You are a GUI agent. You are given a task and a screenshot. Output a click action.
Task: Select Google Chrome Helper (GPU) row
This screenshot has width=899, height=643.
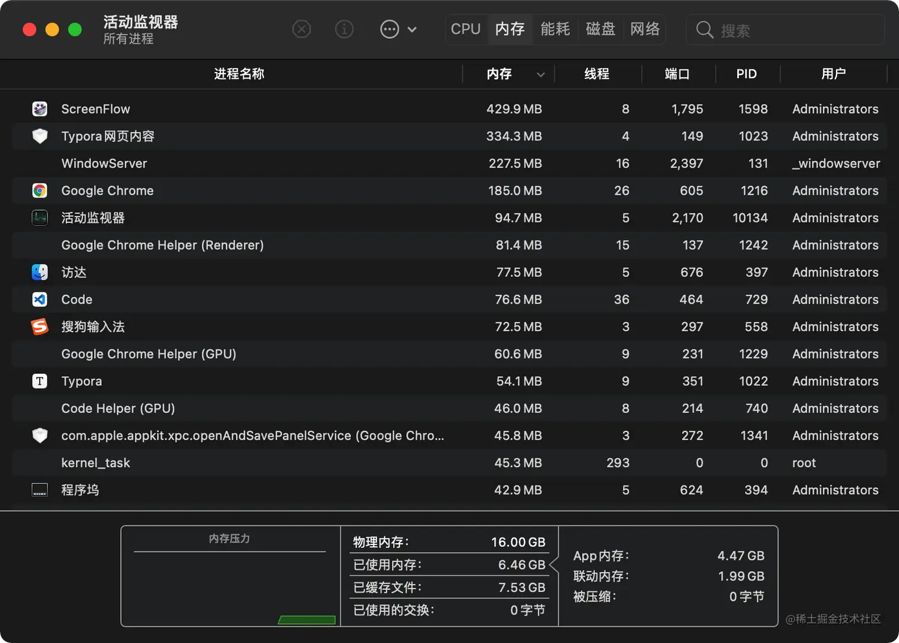449,354
